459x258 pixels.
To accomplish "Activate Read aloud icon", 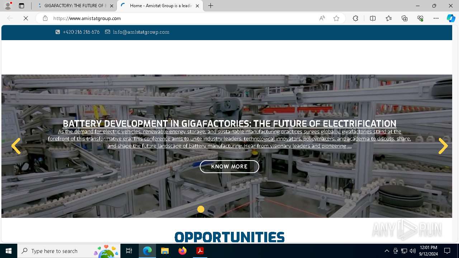I will [322, 18].
